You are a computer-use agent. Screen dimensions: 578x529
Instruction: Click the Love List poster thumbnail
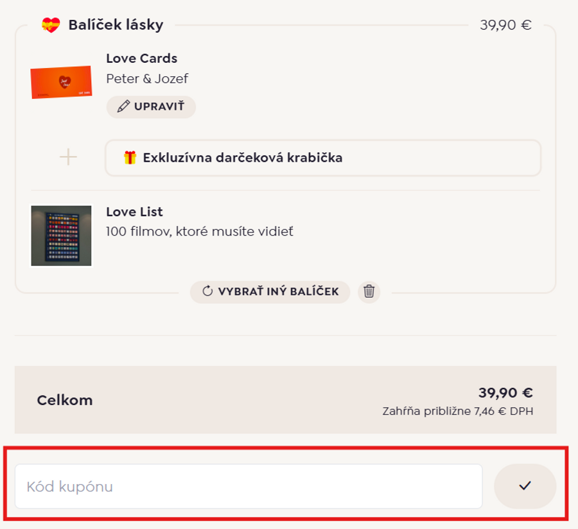[62, 234]
